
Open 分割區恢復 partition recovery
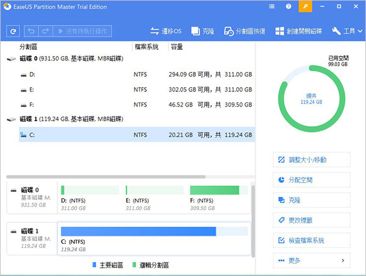[x=245, y=31]
